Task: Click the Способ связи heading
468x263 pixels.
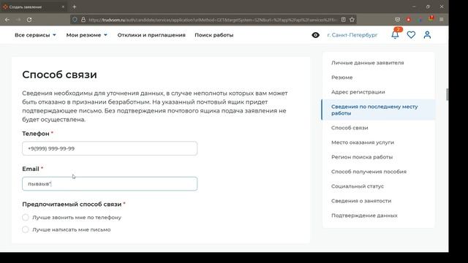Action: pos(59,75)
